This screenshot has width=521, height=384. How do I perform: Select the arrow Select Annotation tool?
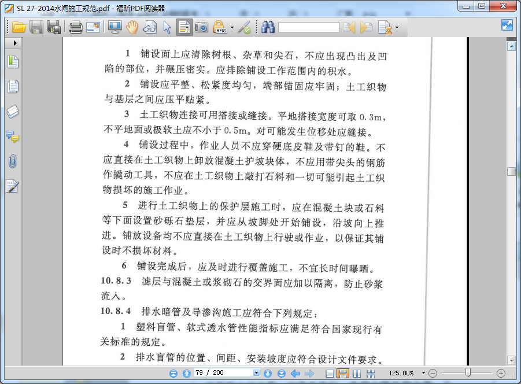(167, 27)
